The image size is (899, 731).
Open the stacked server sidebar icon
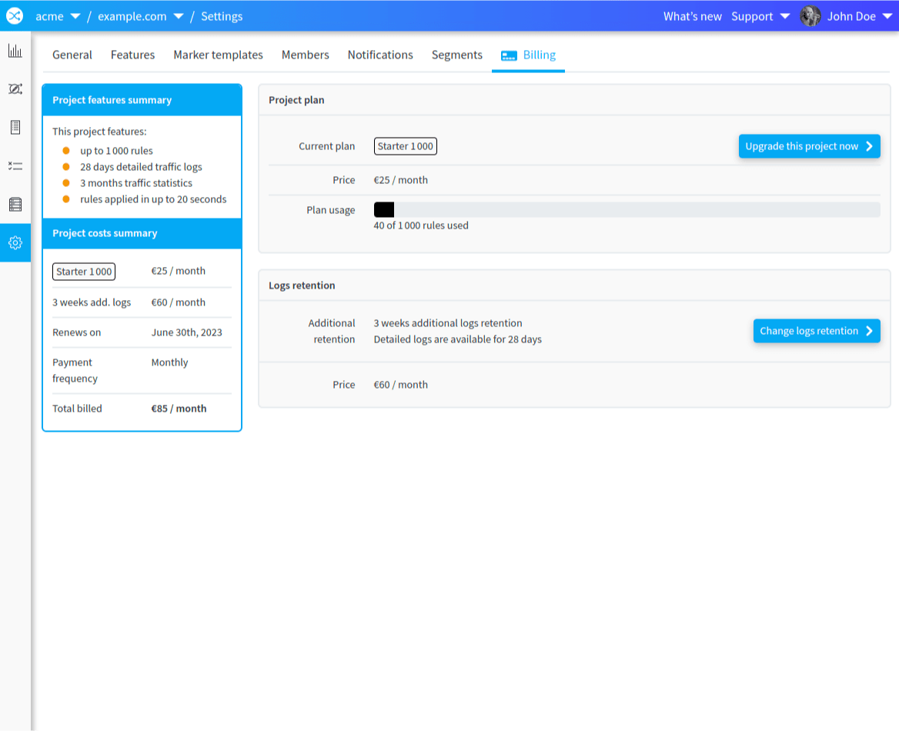click(x=15, y=204)
